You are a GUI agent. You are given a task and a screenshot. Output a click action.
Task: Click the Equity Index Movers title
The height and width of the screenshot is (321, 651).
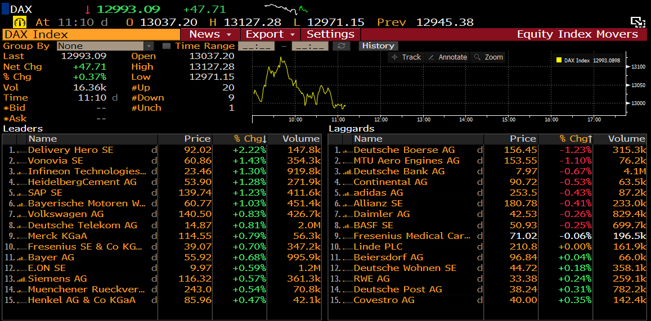click(x=577, y=34)
